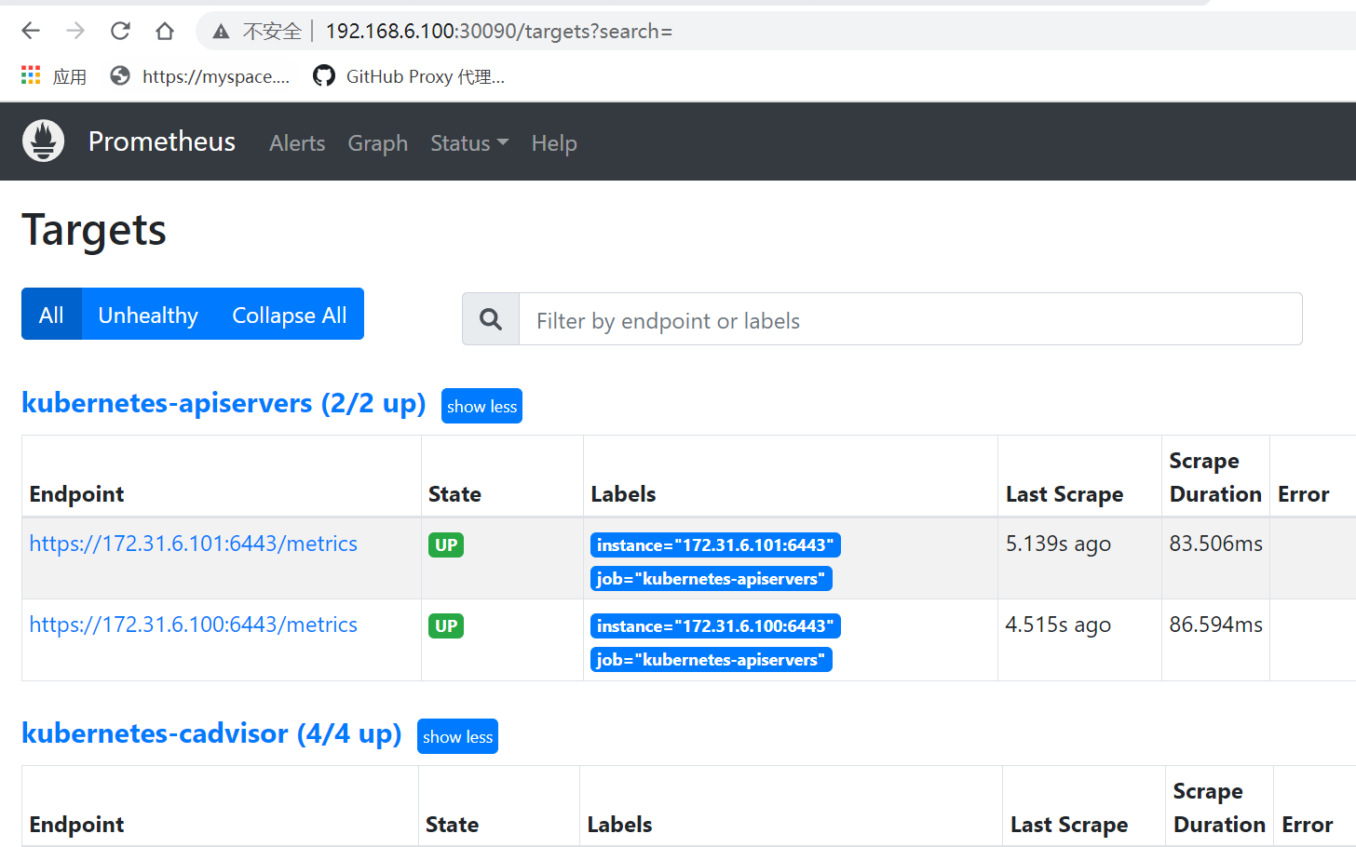Open the apps grid bookmark icon
The height and width of the screenshot is (847, 1356).
pos(31,75)
